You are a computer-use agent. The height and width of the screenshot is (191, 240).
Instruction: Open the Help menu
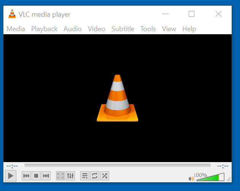pyautogui.click(x=189, y=29)
